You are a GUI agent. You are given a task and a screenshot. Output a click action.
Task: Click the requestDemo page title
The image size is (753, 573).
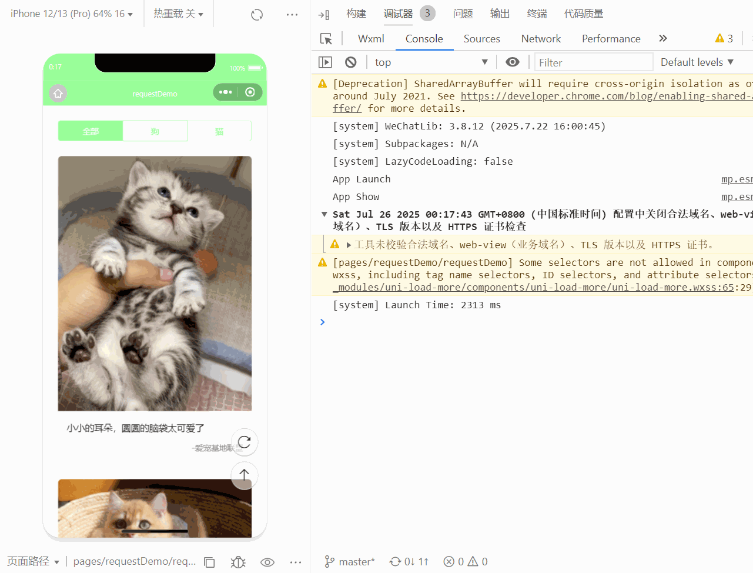155,94
